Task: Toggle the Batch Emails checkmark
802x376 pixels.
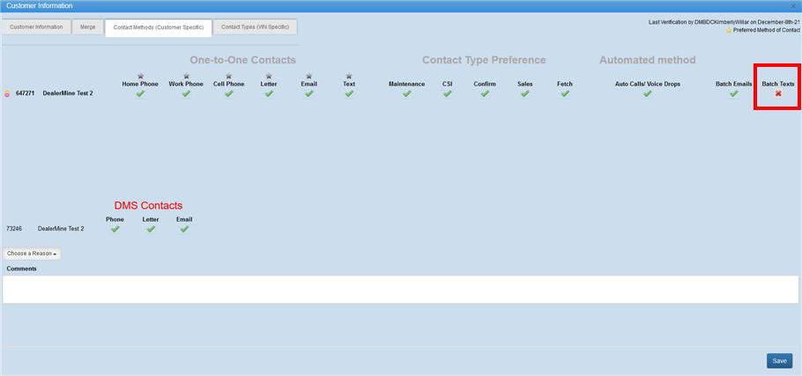Action: (x=733, y=93)
